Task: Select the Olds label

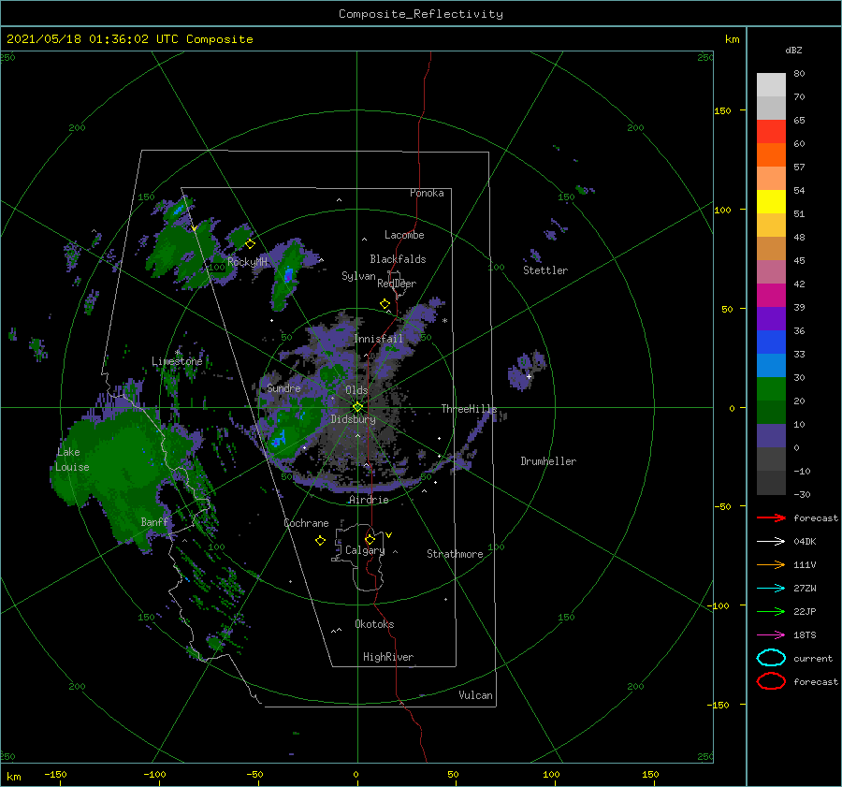Action: click(356, 390)
